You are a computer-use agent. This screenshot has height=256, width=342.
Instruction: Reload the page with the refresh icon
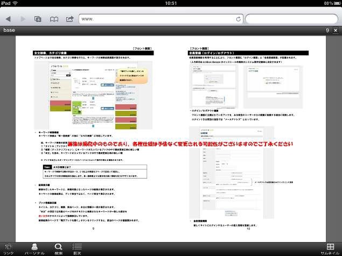tap(239, 19)
